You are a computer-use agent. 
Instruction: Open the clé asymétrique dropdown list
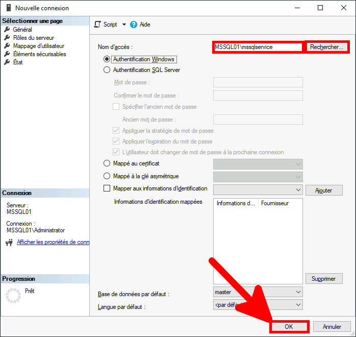258,177
